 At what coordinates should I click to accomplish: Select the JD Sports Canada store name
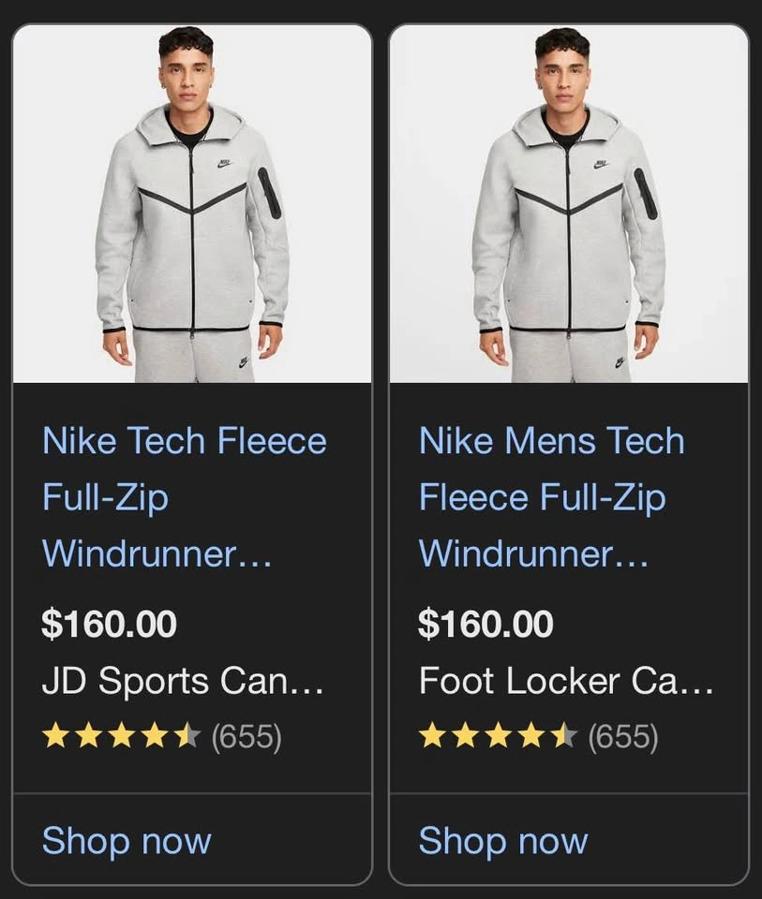pos(183,681)
